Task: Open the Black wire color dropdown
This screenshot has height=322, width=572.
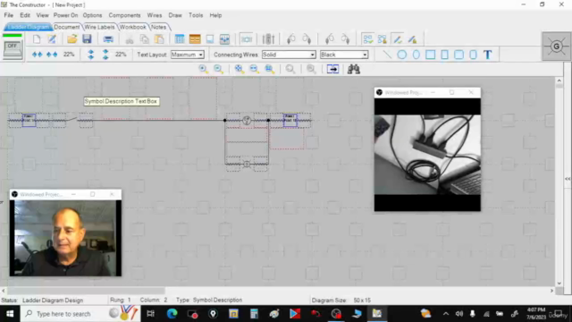Action: pyautogui.click(x=344, y=55)
